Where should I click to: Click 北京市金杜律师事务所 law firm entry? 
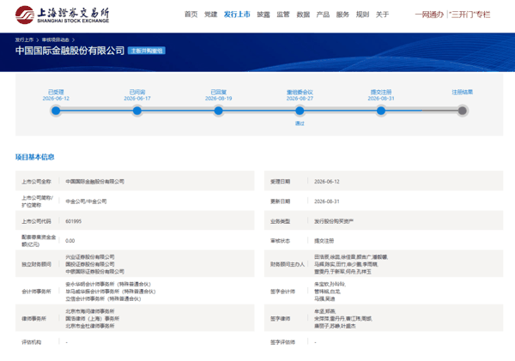coord(90,326)
